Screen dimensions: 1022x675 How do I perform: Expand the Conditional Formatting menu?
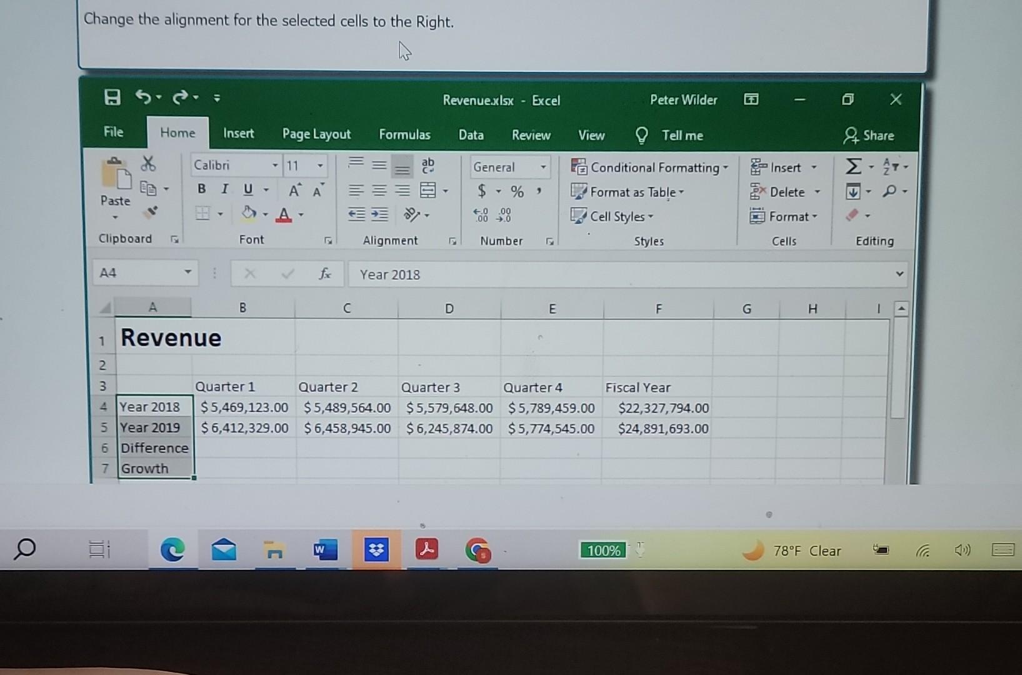click(x=650, y=167)
